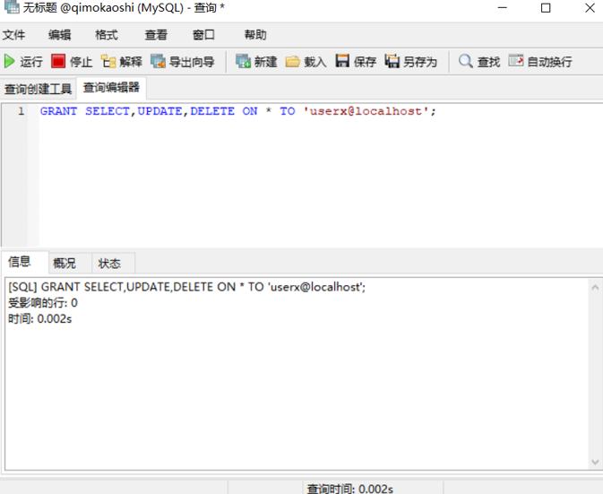
Task: Click DELETE keyword in the editor
Action: point(212,111)
